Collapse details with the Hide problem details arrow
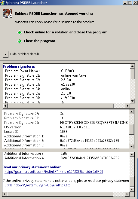 tap(5, 55)
